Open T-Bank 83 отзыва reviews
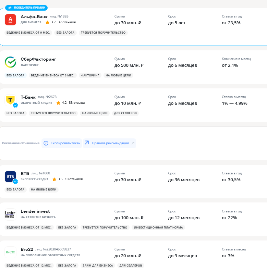 pyautogui.click(x=77, y=103)
